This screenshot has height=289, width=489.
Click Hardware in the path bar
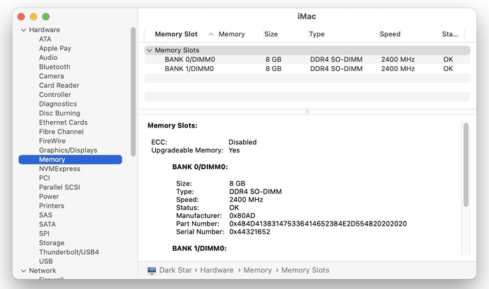(217, 270)
